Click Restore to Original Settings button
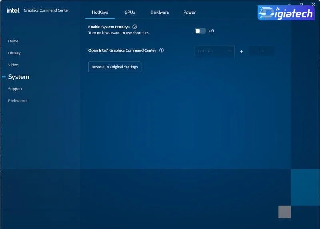The image size is (320, 229). (114, 67)
